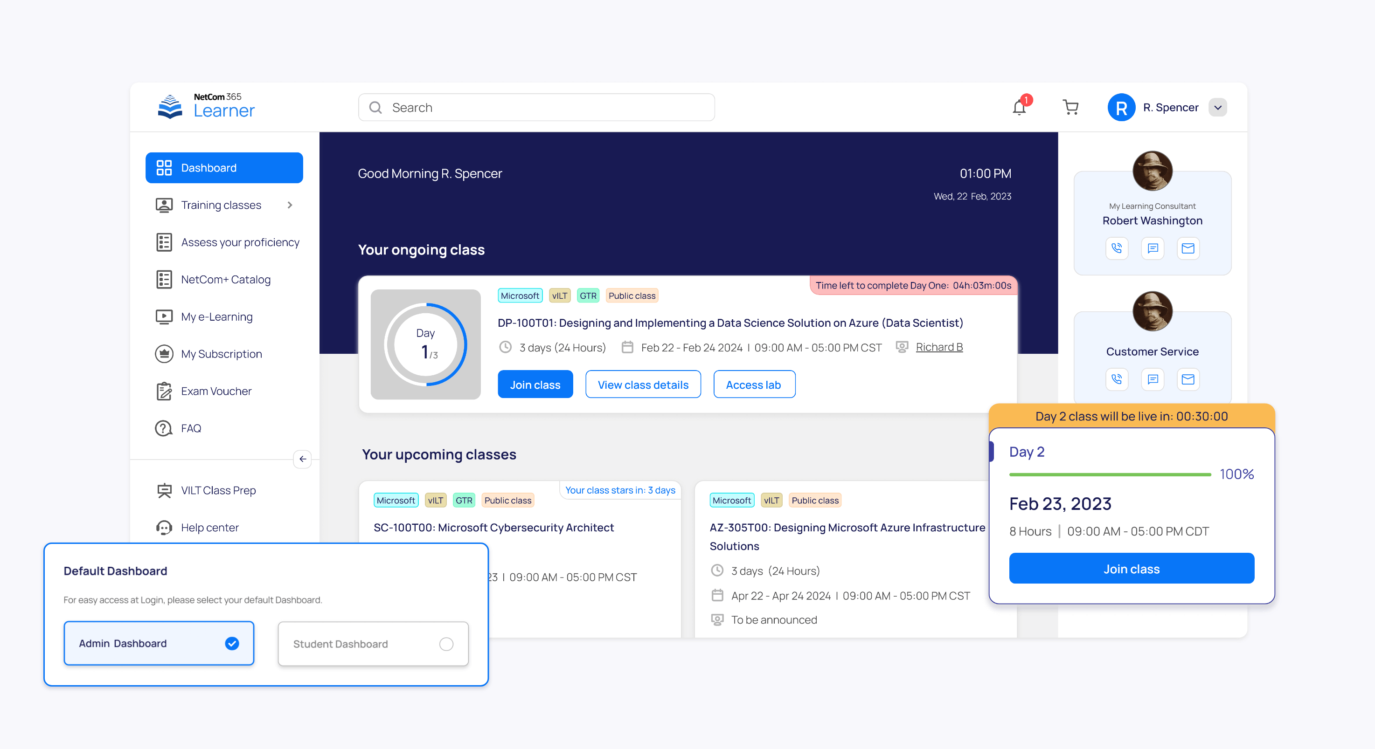Viewport: 1375px width, 749px height.
Task: Click inside the Search field
Action: 536,107
